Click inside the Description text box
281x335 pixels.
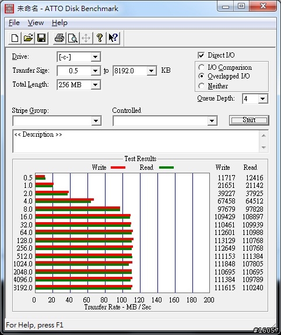136,141
